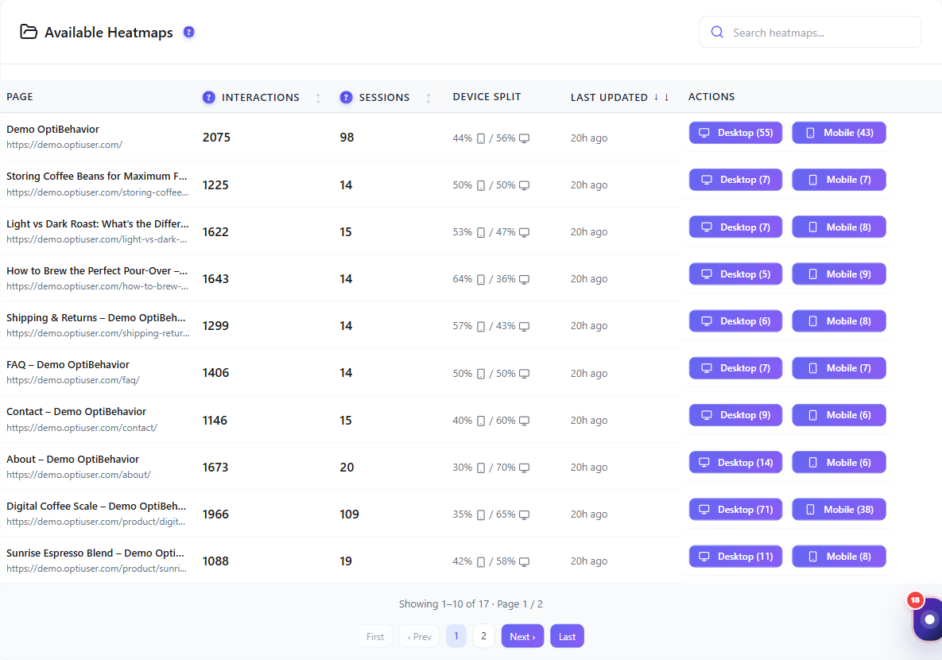942x660 pixels.
Task: Click the DEVICE SPLIT column header
Action: 487,97
